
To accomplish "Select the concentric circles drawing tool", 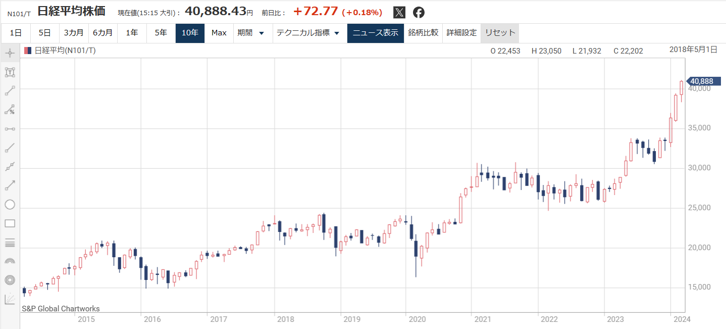I will tap(10, 280).
